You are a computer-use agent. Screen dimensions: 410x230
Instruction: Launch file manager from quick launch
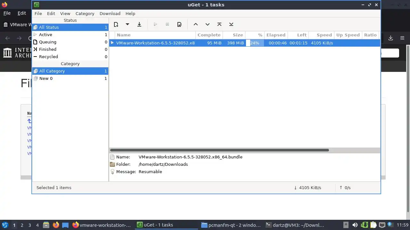tap(46, 225)
